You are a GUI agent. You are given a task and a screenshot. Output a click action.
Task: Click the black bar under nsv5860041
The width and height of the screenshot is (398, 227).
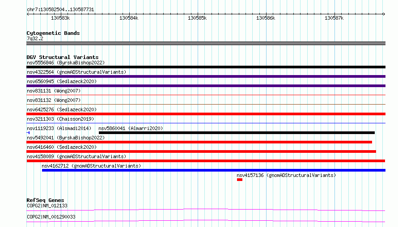[x=237, y=133]
